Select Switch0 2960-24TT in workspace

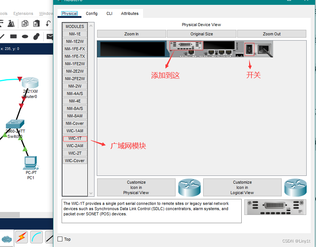pyautogui.click(x=15, y=124)
